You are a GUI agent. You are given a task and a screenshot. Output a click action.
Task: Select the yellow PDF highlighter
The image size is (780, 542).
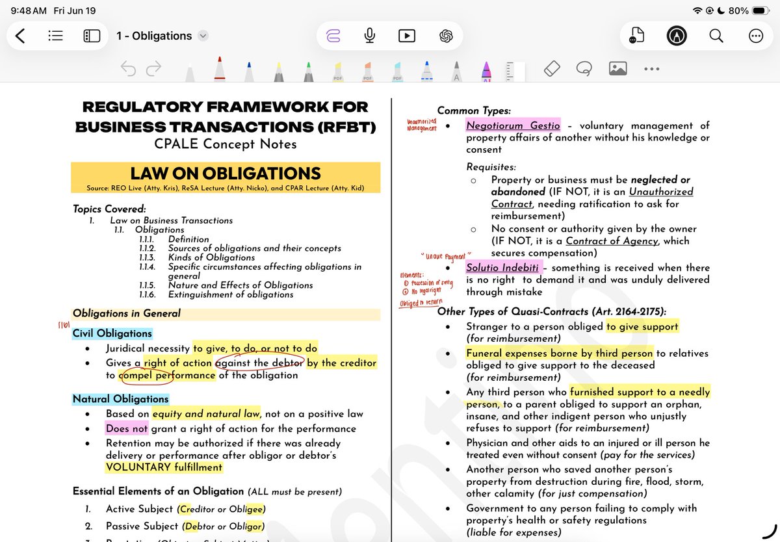pos(338,70)
